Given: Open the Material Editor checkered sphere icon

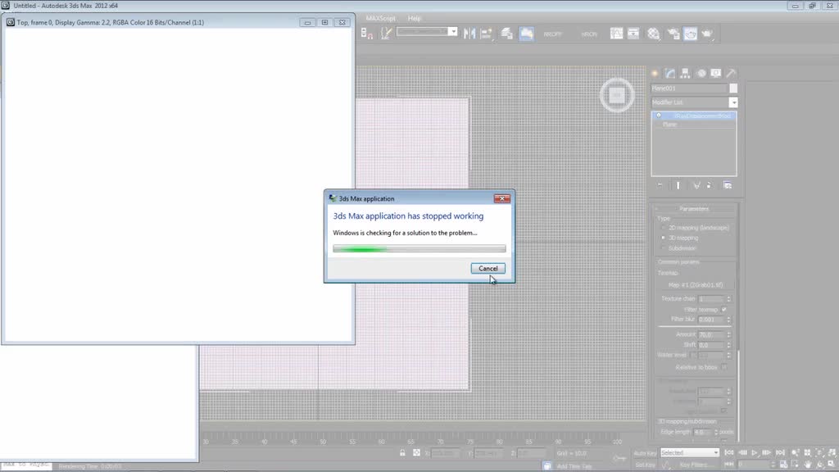Looking at the screenshot, I should coord(653,34).
